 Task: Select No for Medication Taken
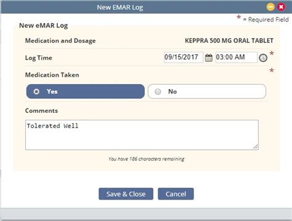click(207, 91)
